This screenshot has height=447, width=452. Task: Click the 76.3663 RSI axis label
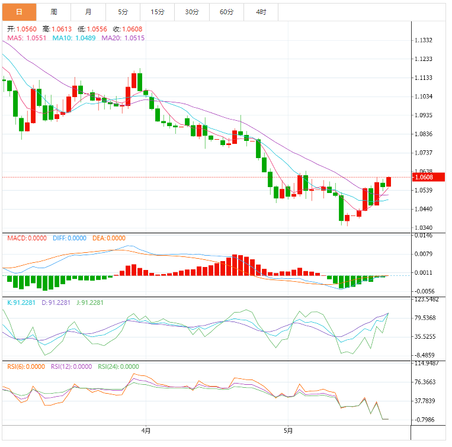pos(425,382)
